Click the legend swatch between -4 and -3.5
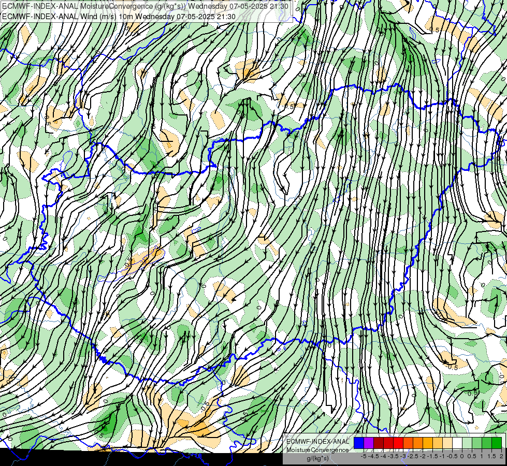Screen dimensions: 507x466 pyautogui.click(x=388, y=443)
